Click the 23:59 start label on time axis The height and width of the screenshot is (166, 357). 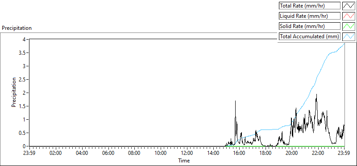[29, 153]
